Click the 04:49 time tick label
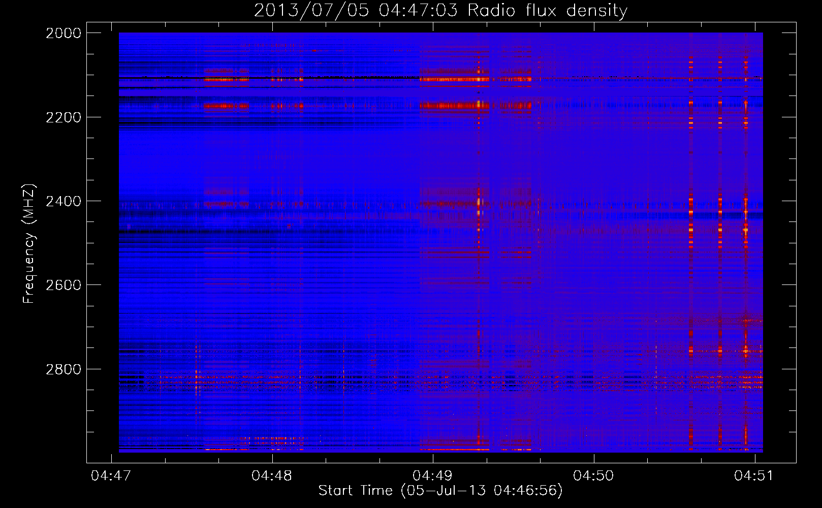Image resolution: width=822 pixels, height=508 pixels. click(x=432, y=475)
